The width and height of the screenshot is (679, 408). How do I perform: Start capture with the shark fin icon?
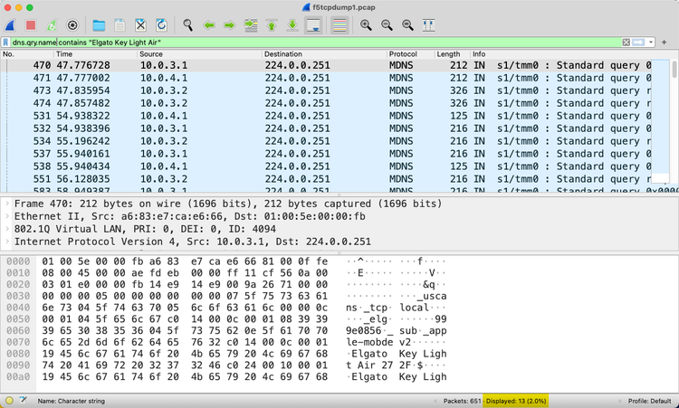(11, 24)
